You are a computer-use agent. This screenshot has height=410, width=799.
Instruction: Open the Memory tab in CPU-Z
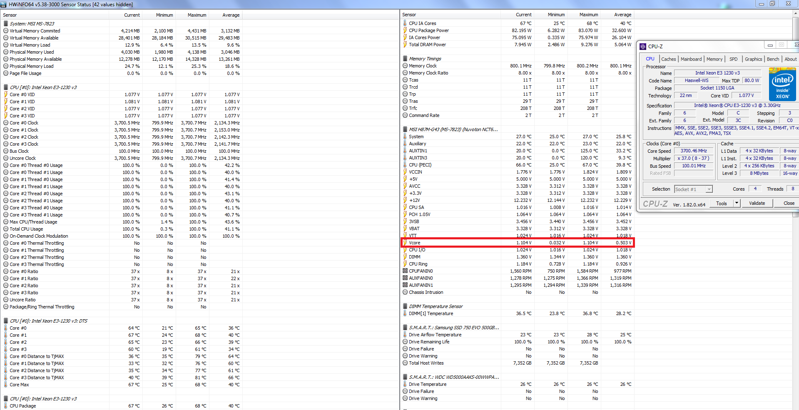click(x=714, y=59)
